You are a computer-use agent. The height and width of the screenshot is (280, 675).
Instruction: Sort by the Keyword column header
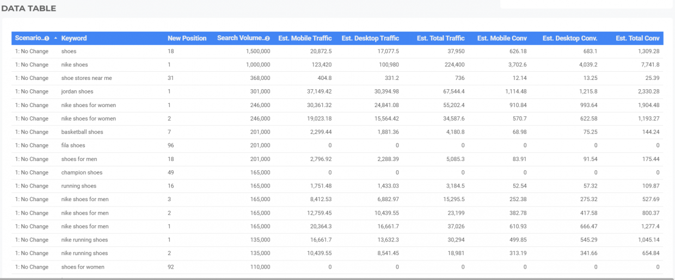tap(74, 38)
